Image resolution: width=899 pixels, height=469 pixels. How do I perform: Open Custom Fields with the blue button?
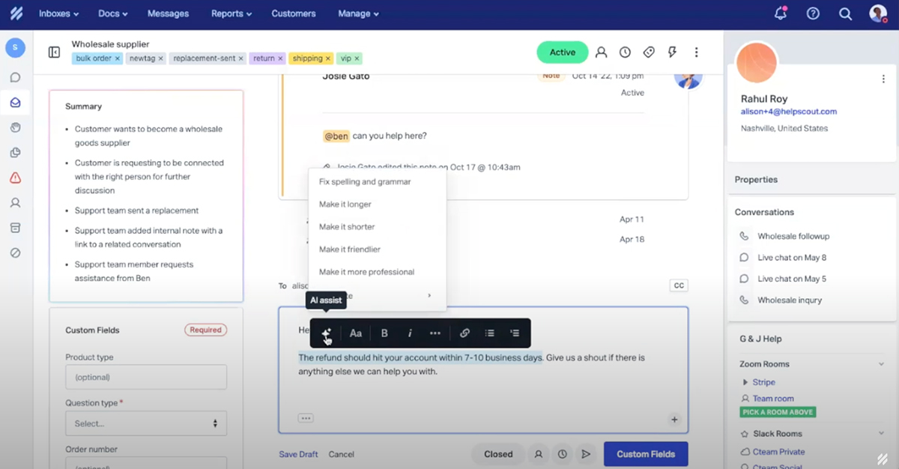click(x=645, y=454)
